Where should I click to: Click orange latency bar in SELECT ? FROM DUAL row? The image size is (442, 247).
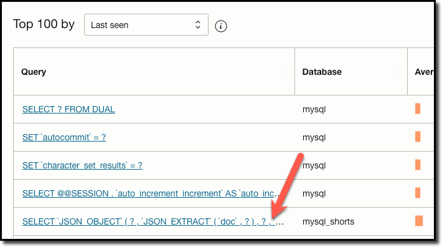tap(418, 109)
